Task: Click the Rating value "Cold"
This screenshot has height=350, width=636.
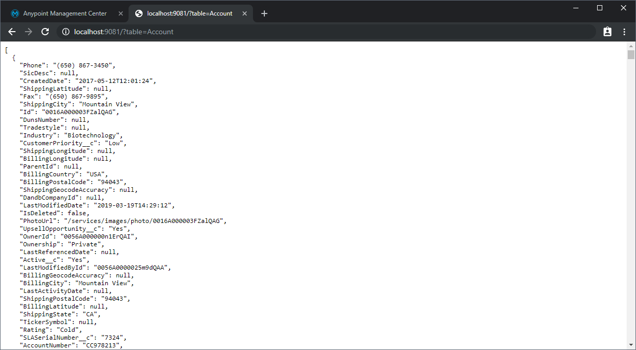Action: [x=67, y=330]
